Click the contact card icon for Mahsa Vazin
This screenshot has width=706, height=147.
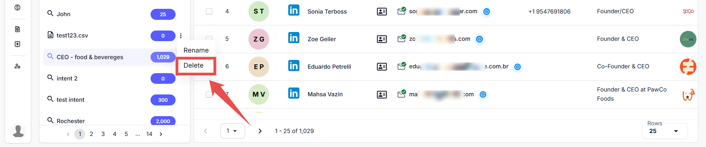[x=382, y=94]
